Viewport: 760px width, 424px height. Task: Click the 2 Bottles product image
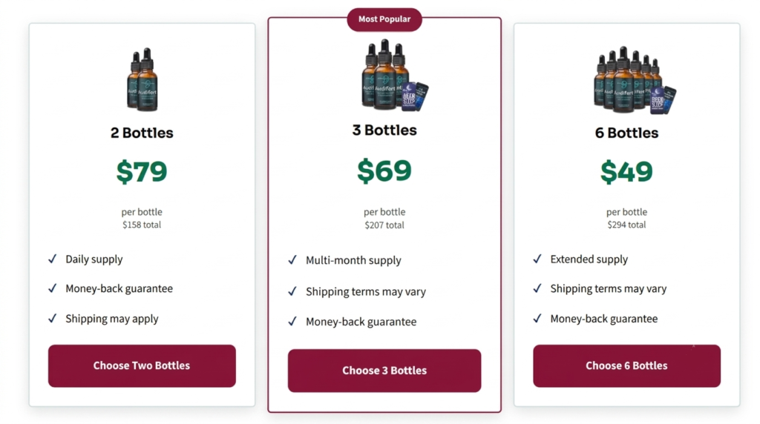(x=142, y=80)
